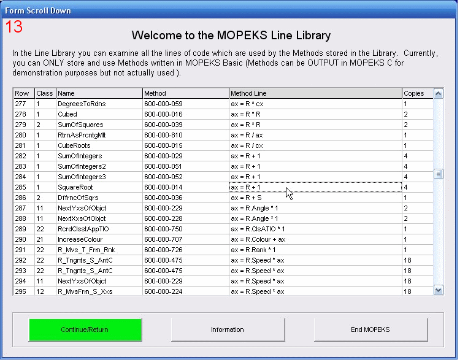This screenshot has width=476, height=362.
Task: Select the focused 'ax = R + 1' cell in row 285
Action: click(315, 187)
